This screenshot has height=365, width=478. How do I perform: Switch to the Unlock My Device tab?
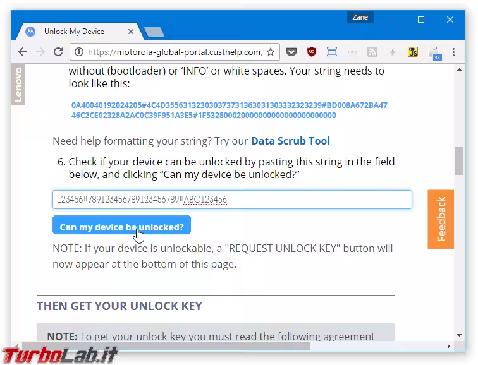[73, 32]
